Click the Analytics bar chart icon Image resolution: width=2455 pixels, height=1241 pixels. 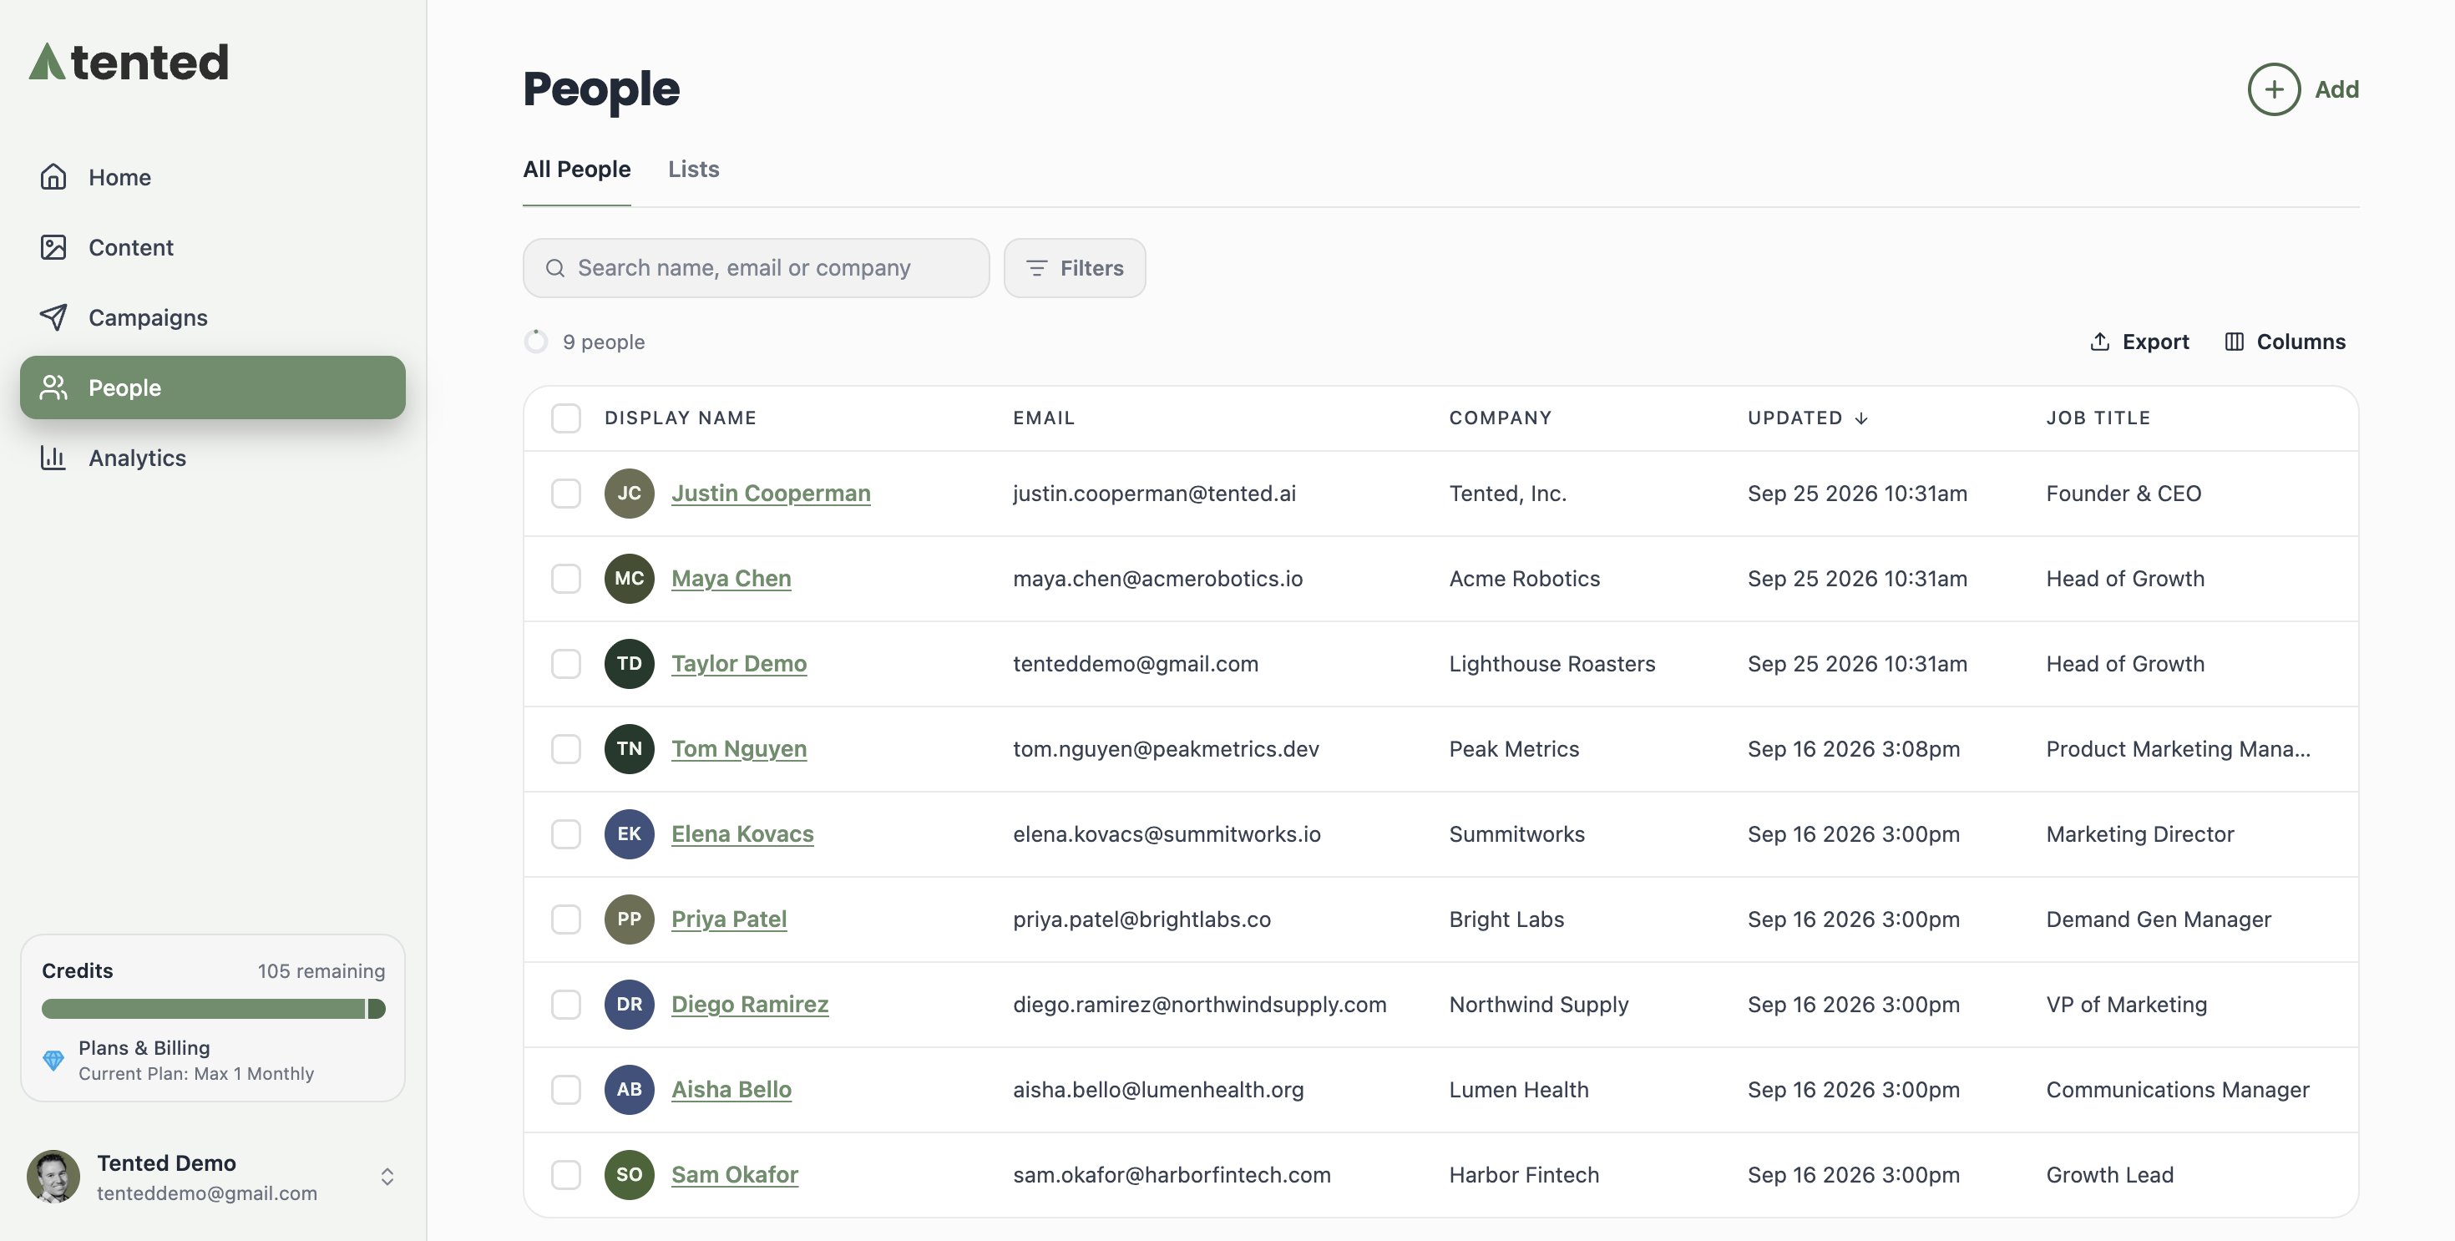53,458
